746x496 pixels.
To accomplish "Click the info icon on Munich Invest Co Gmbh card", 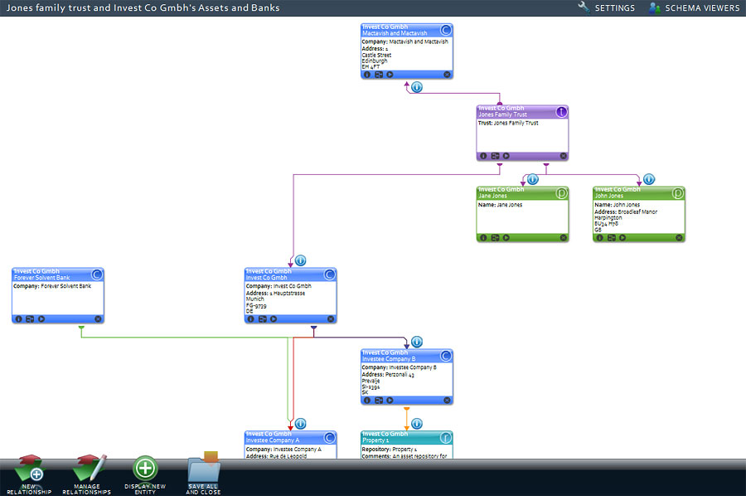I will [x=250, y=319].
